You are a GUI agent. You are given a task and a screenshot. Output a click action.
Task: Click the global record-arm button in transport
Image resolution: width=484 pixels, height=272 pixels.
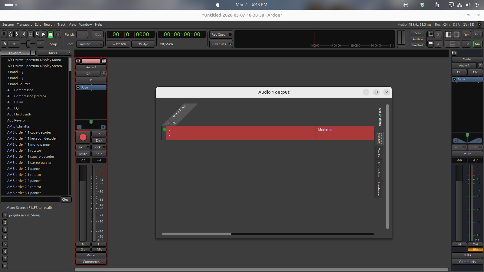coord(58,34)
